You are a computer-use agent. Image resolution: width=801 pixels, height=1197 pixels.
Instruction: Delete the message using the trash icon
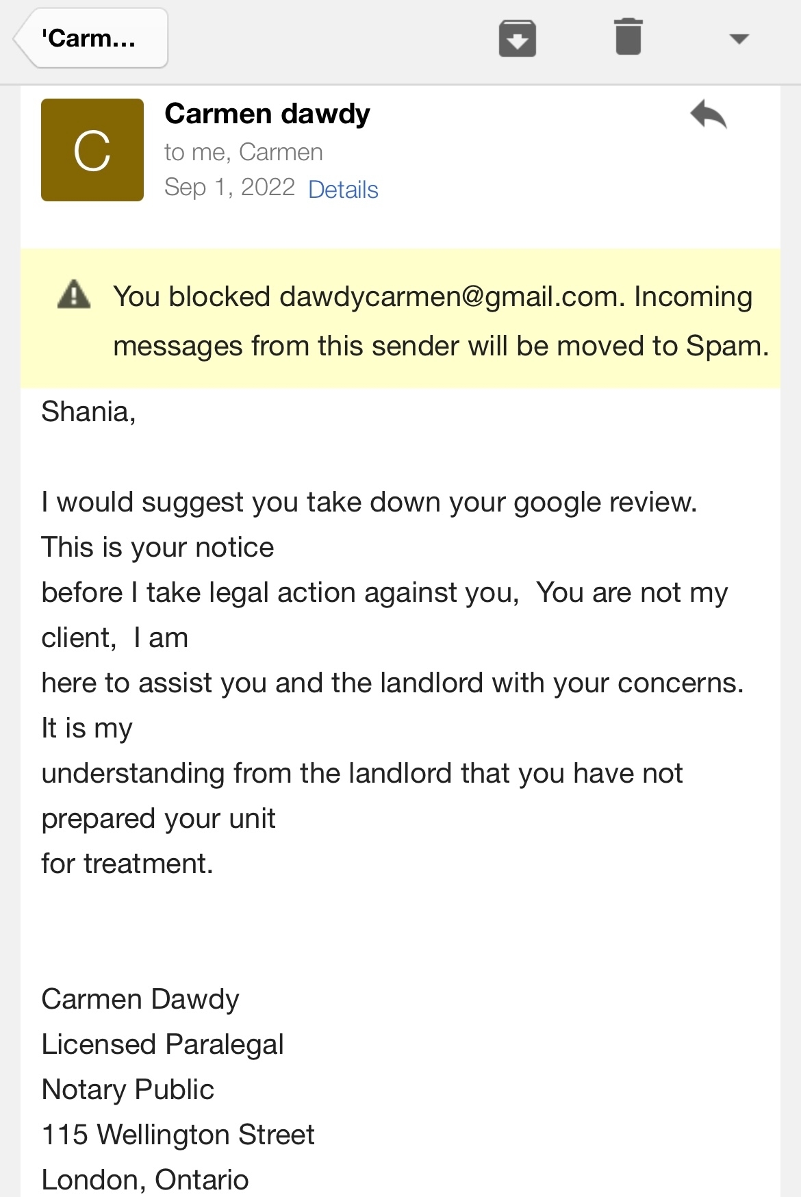628,37
